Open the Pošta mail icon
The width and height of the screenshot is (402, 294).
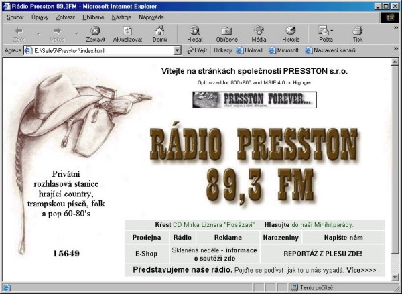point(324,31)
